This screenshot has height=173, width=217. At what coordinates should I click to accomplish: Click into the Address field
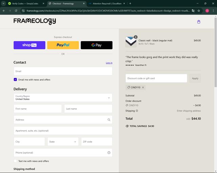point(63,120)
